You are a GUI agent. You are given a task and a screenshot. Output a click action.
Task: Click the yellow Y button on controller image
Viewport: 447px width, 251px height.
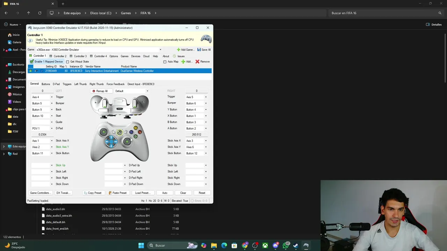[x=135, y=128]
